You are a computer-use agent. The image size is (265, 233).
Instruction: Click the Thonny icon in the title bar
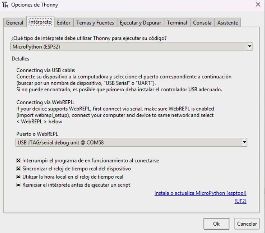5,5
